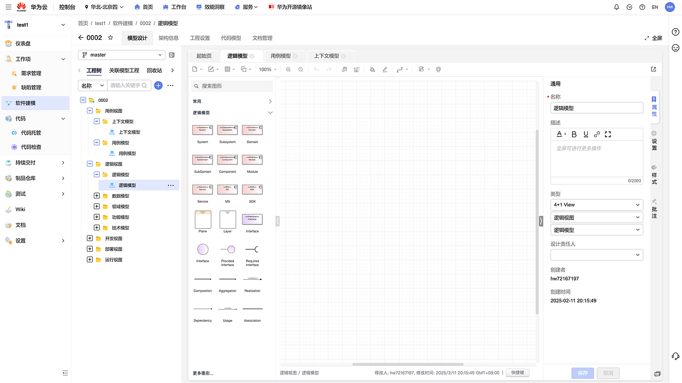Screen dimensions: 682x383
Task: Switch to the 代码模型 tab
Action: pyautogui.click(x=231, y=38)
